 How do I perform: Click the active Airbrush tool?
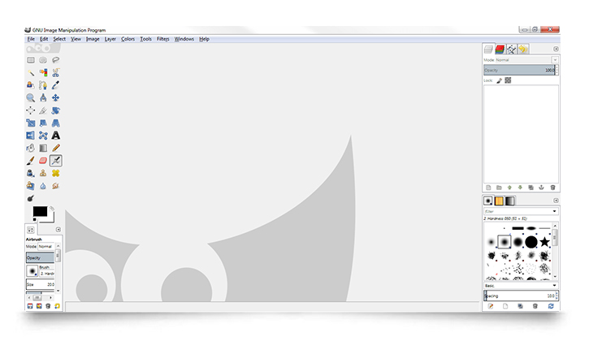click(55, 161)
